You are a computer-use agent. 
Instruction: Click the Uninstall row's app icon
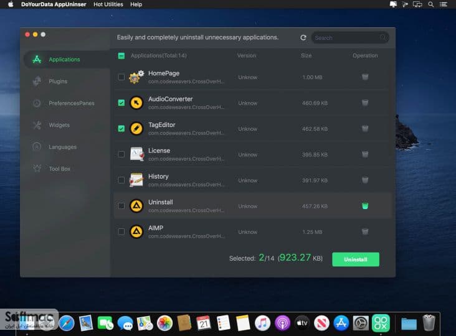[x=136, y=206]
